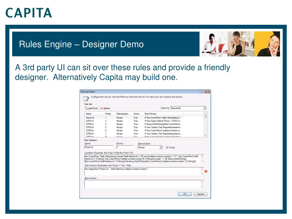Click the red error indicator beside Then Actions
This screenshot has width=292, height=219.
pyautogui.click(x=206, y=171)
